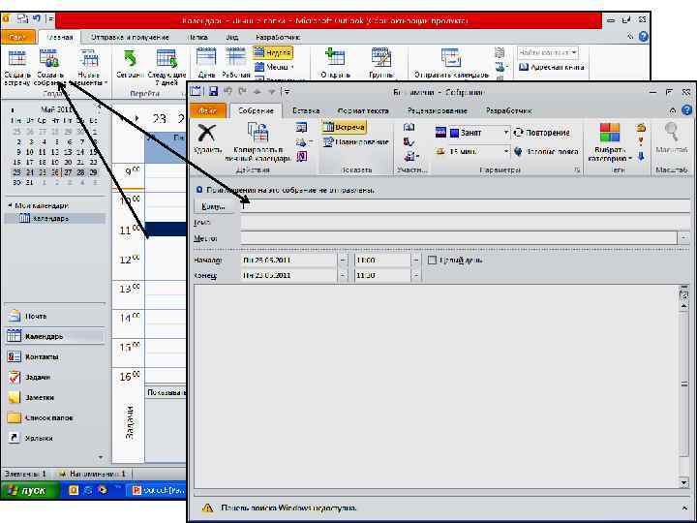This screenshot has width=697, height=523.
Task: Expand the Место field dropdown arrow
Action: coord(683,238)
